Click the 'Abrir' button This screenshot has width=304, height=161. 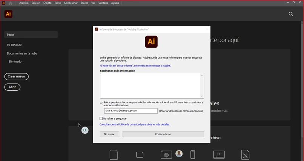12,87
